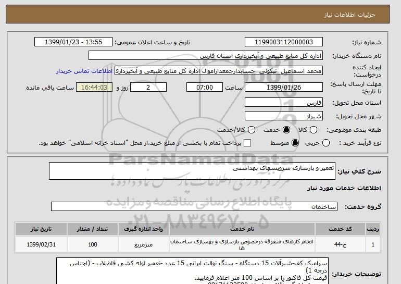Click the تعداد / مقدار column header
This screenshot has height=284, width=401.
[93, 229]
